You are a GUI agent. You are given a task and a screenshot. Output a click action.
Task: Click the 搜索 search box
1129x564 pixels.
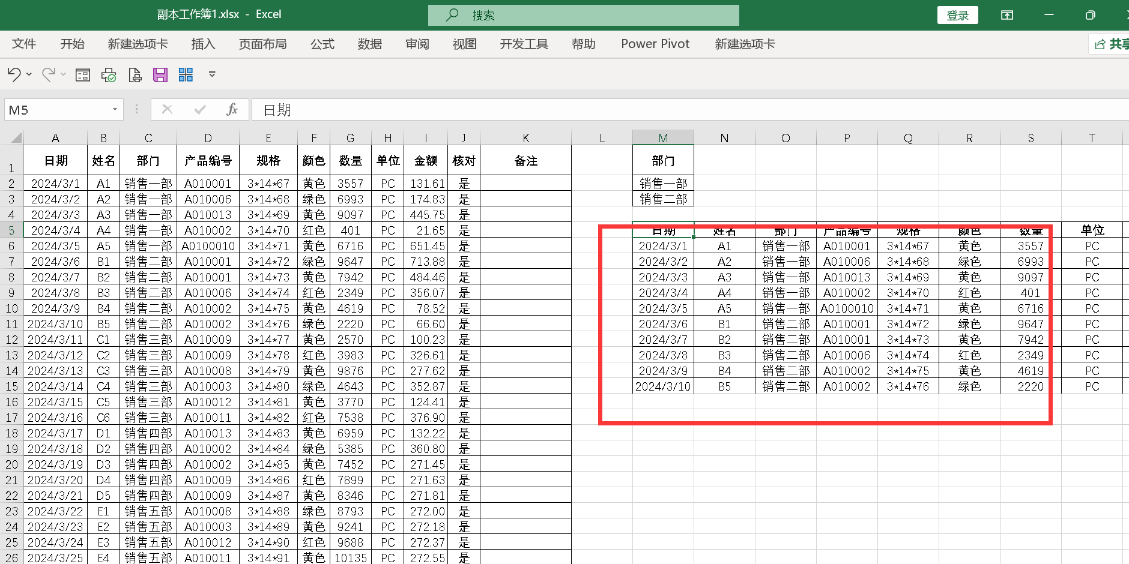click(583, 15)
